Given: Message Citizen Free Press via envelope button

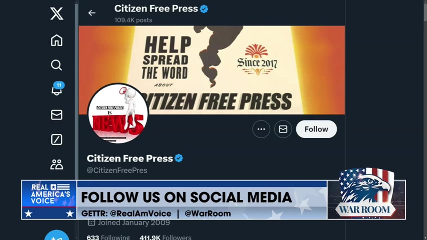Looking at the screenshot, I should [283, 129].
